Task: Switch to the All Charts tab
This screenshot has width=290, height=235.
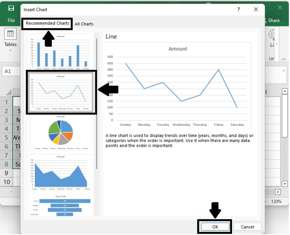Action: [84, 24]
